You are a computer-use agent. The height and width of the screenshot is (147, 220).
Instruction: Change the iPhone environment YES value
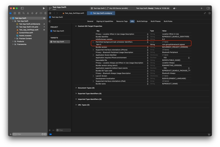176,58
